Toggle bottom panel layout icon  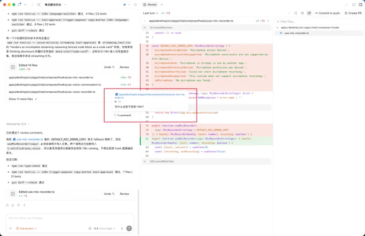354,4
